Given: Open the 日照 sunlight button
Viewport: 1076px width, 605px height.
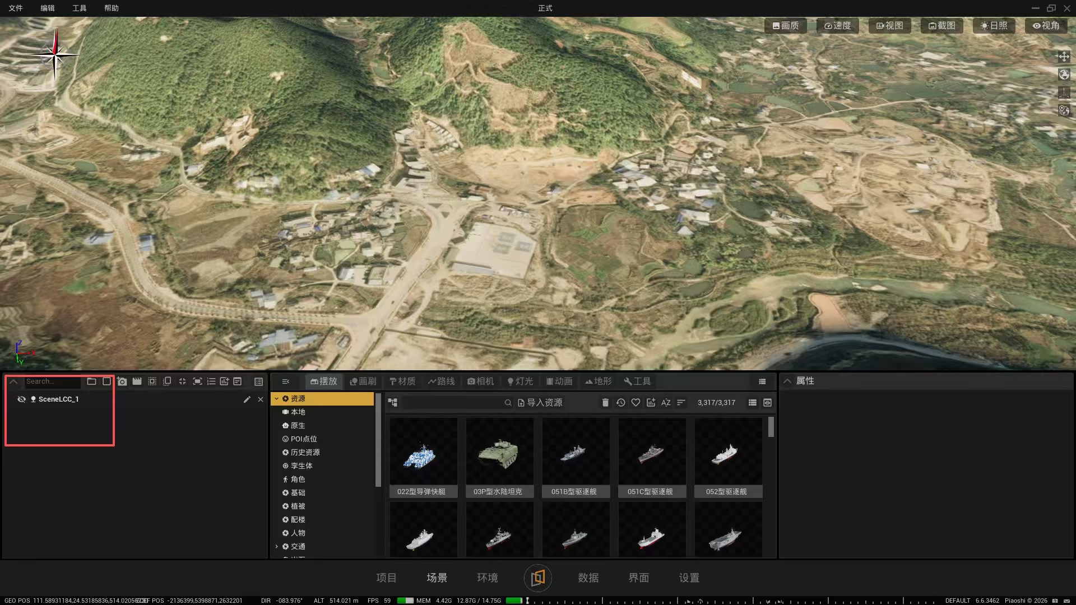Looking at the screenshot, I should (994, 26).
